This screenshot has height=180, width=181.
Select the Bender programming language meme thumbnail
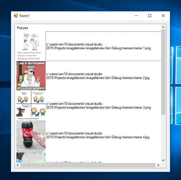point(31,76)
